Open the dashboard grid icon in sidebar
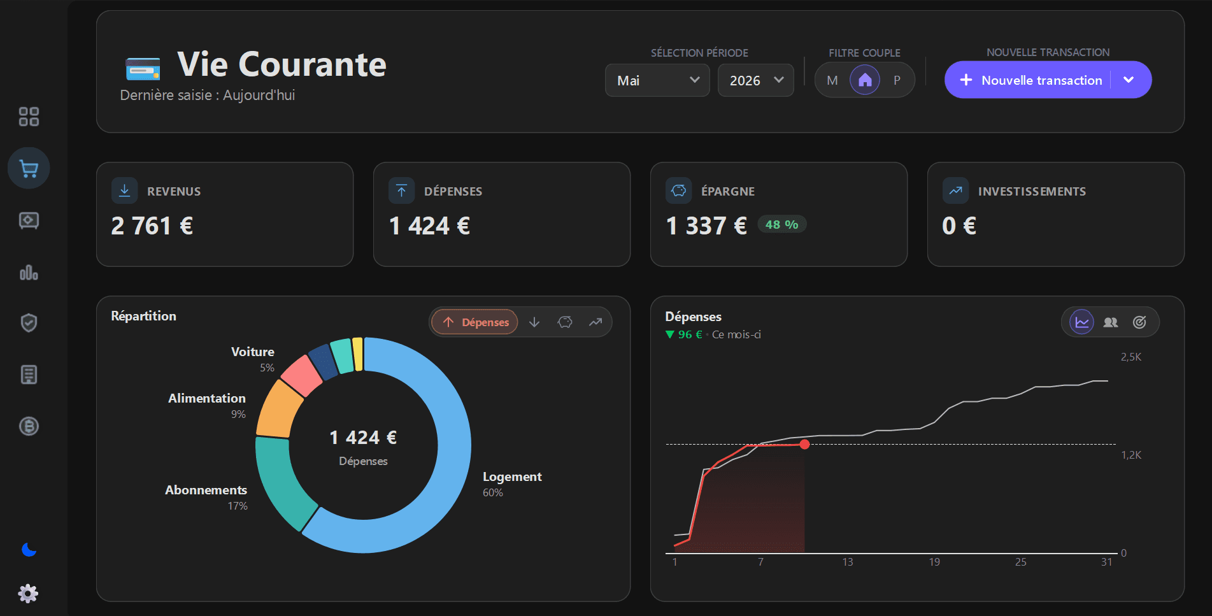Image resolution: width=1212 pixels, height=616 pixels. [29, 117]
